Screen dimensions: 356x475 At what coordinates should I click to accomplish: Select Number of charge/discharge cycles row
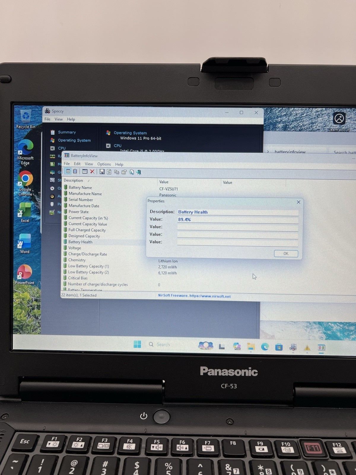coord(98,284)
